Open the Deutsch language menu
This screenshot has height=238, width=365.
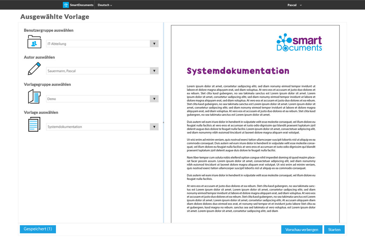tap(105, 5)
